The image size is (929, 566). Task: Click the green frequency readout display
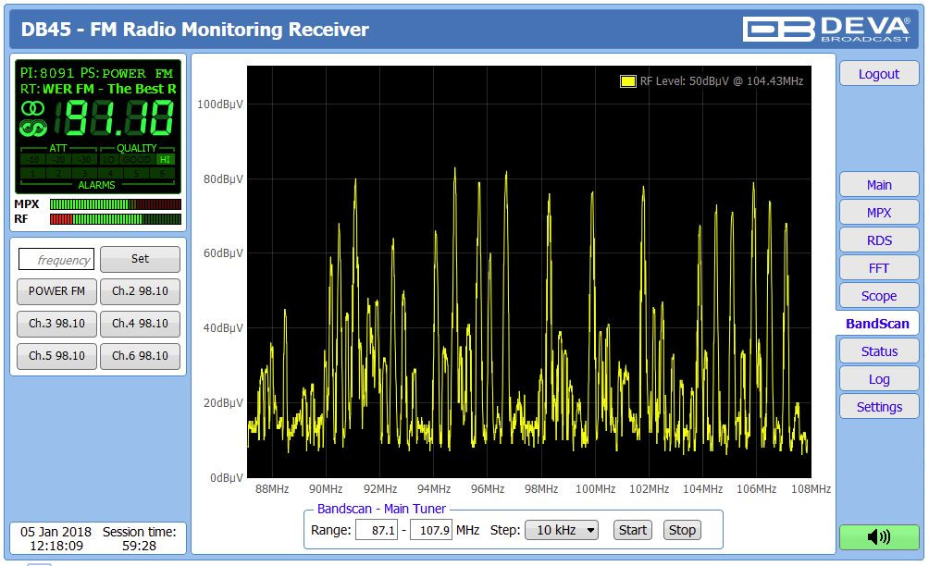coord(115,117)
